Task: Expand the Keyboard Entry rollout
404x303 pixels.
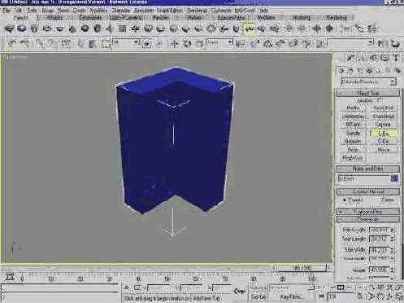Action: coord(368,212)
